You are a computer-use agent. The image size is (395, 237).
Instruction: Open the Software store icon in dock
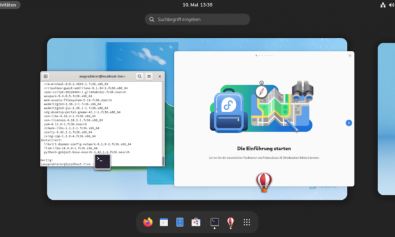tap(196, 222)
